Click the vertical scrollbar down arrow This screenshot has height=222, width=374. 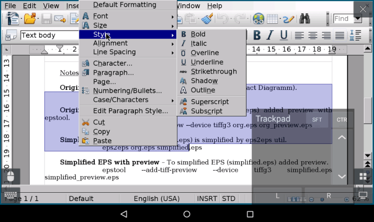pyautogui.click(x=368, y=156)
